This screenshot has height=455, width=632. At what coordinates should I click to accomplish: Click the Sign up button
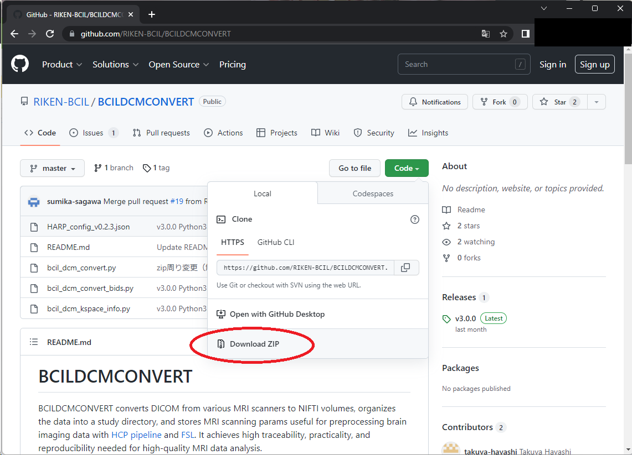(594, 64)
